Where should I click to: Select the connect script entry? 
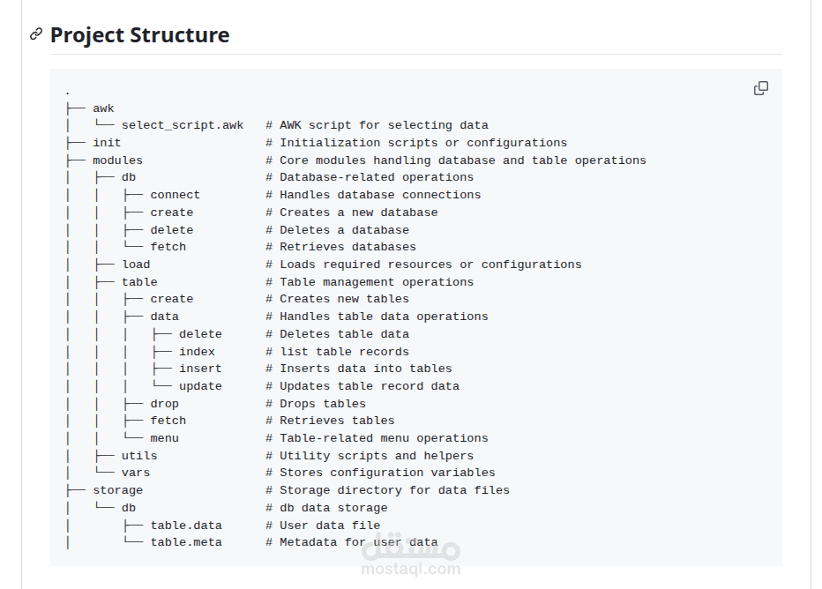175,194
